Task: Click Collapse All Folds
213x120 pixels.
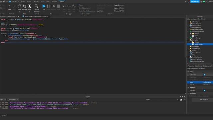Action: (119, 11)
